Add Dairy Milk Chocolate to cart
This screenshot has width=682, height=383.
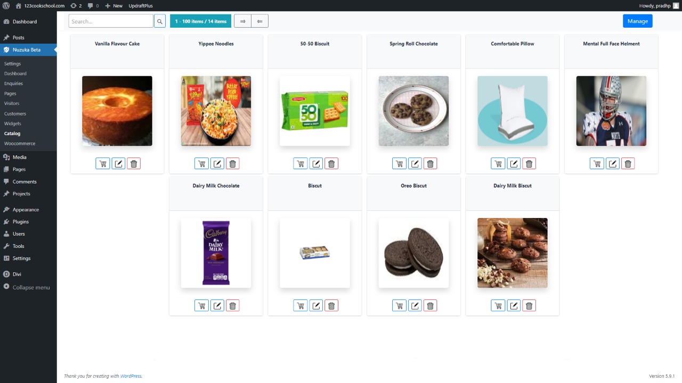pyautogui.click(x=201, y=306)
